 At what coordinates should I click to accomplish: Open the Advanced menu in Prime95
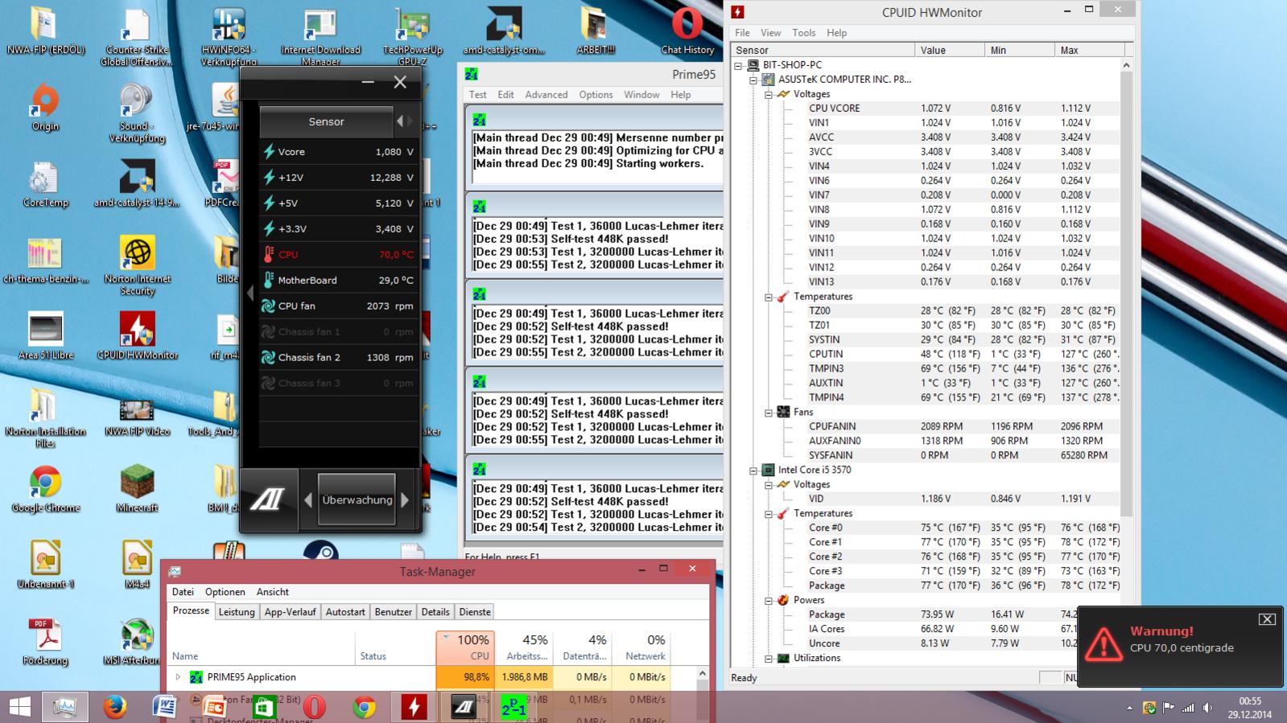[x=547, y=95]
